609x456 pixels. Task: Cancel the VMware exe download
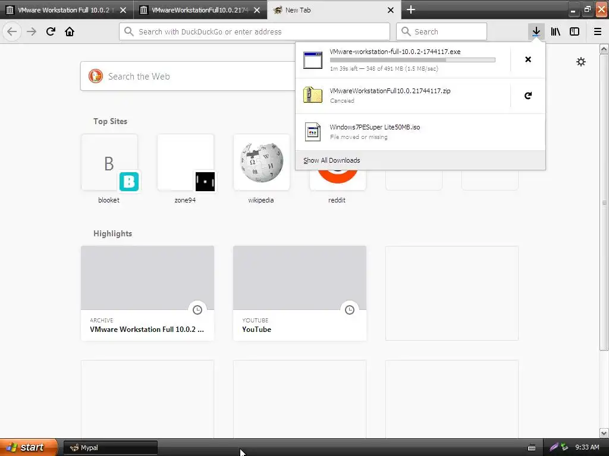528,59
